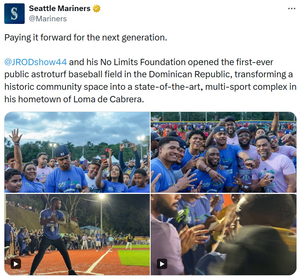Screen dimensions: 302x280
Task: Click the Seattle Mariners display name
Action: tap(60, 8)
